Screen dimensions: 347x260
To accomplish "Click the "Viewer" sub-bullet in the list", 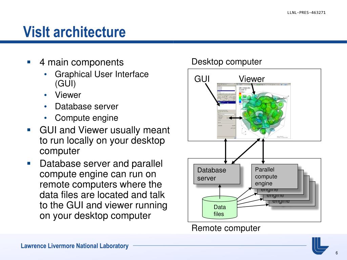I will coord(68,95).
